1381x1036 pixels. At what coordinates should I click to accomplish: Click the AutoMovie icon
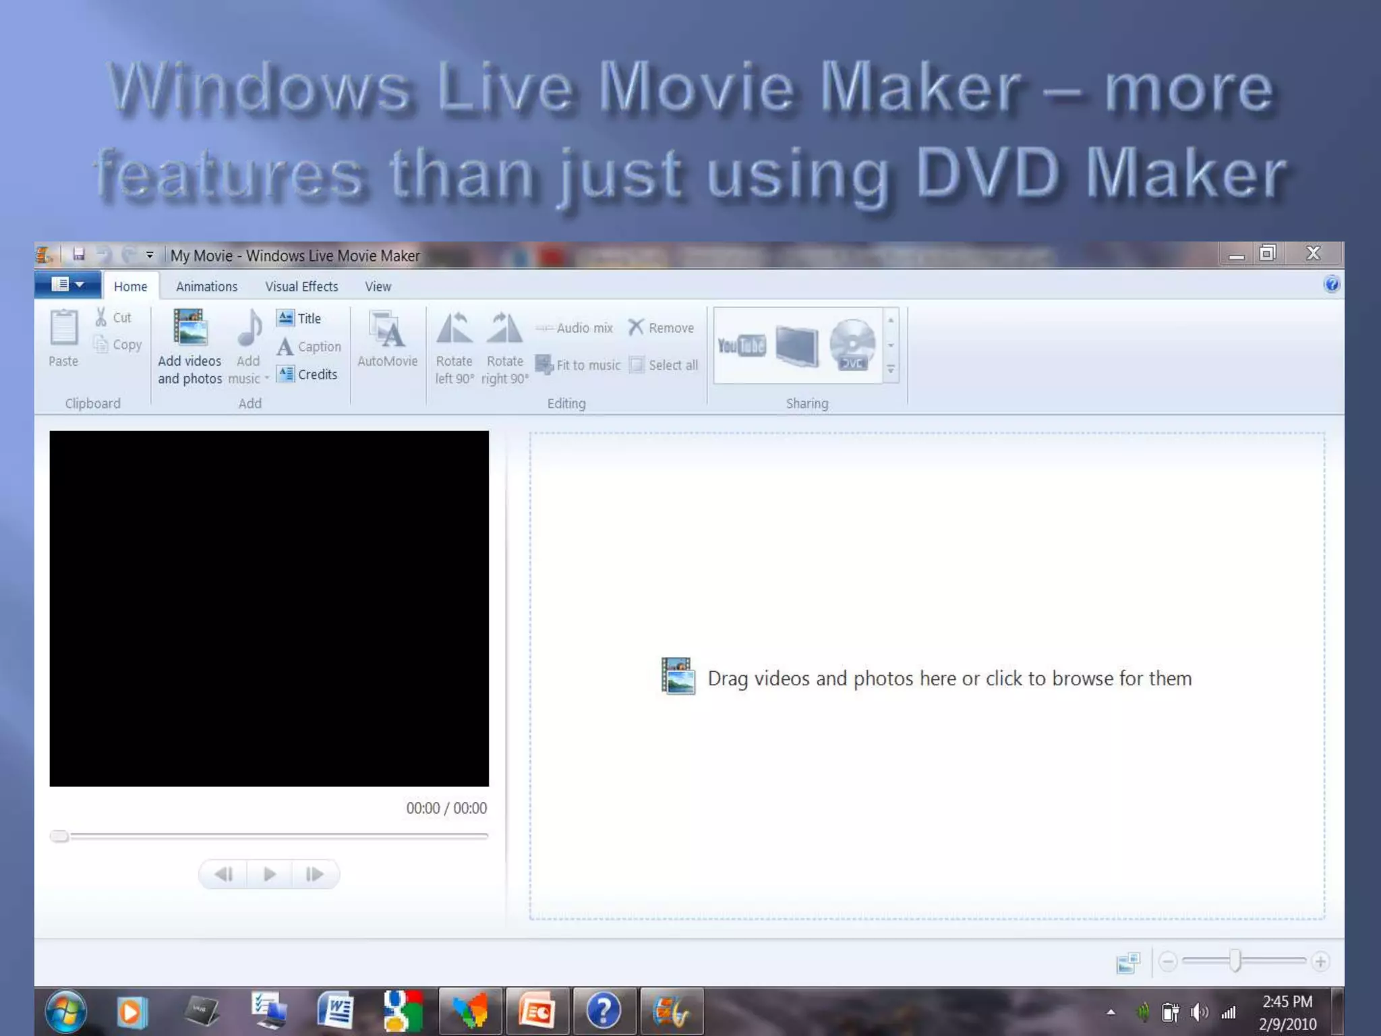[387, 330]
